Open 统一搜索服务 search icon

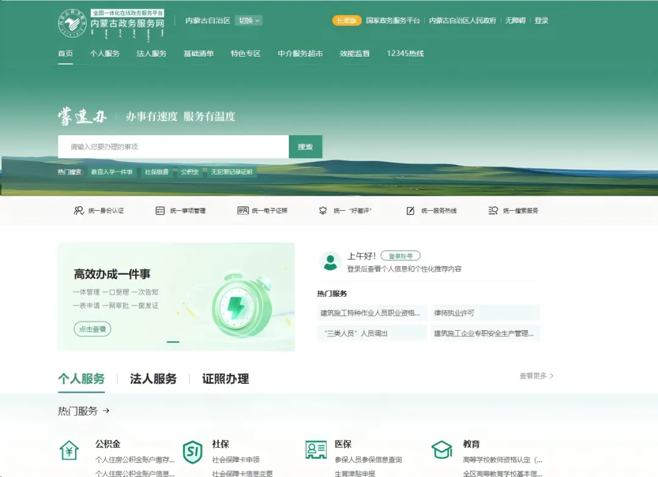(493, 211)
